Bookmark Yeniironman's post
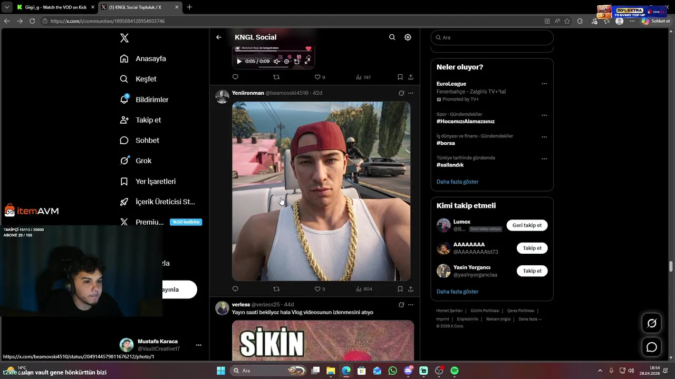675x379 pixels. pyautogui.click(x=400, y=288)
